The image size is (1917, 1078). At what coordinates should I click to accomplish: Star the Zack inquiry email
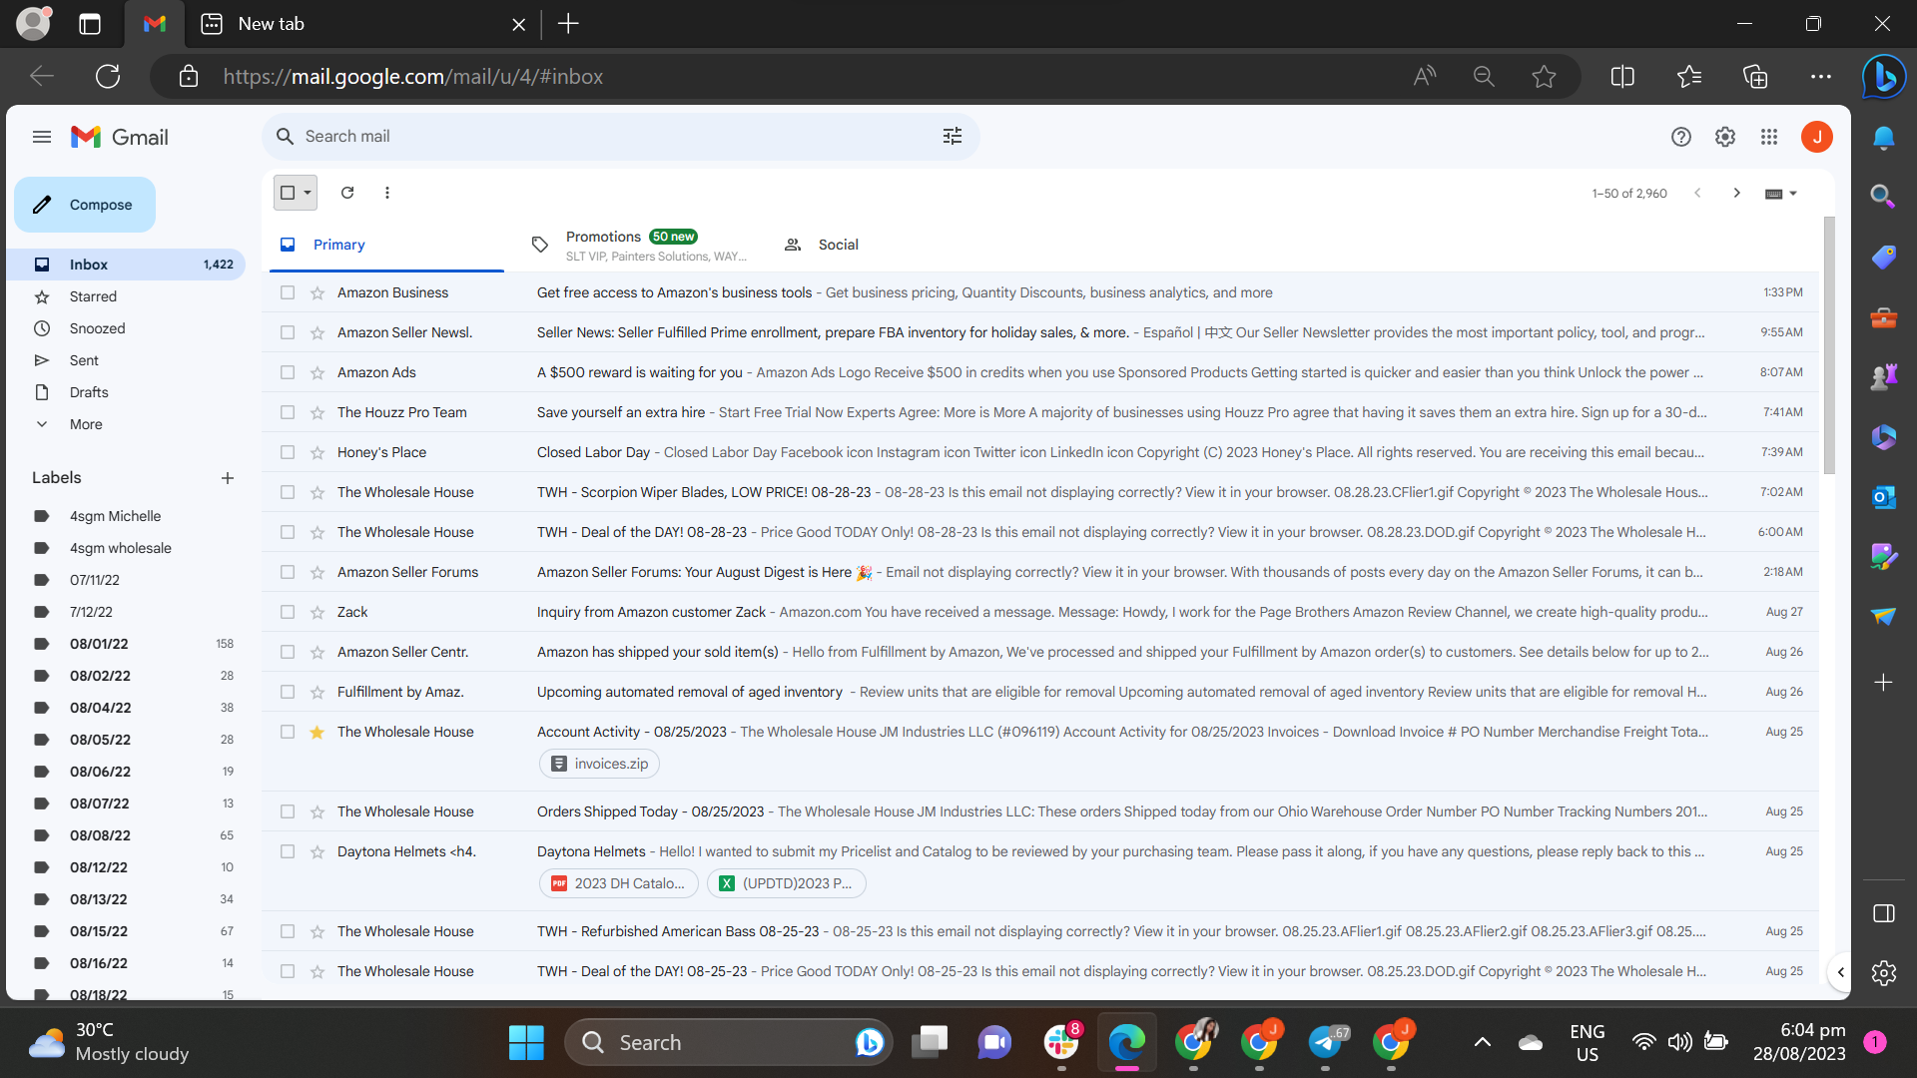[318, 612]
